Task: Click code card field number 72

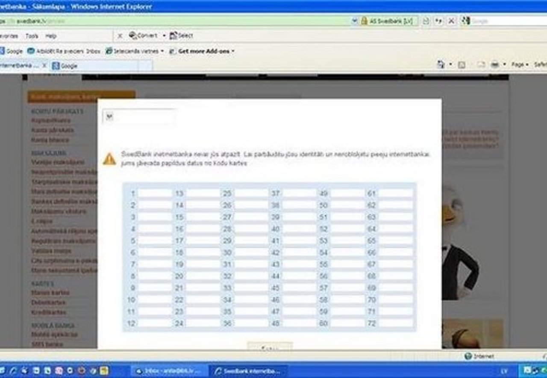Action: pos(396,323)
